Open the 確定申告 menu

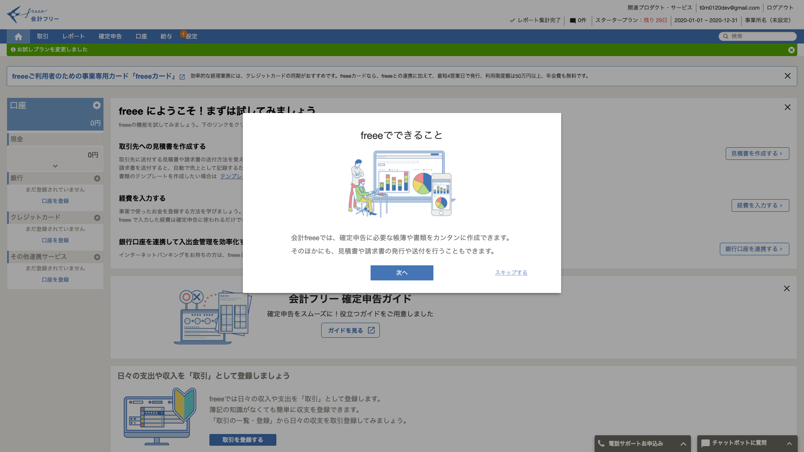(x=110, y=36)
